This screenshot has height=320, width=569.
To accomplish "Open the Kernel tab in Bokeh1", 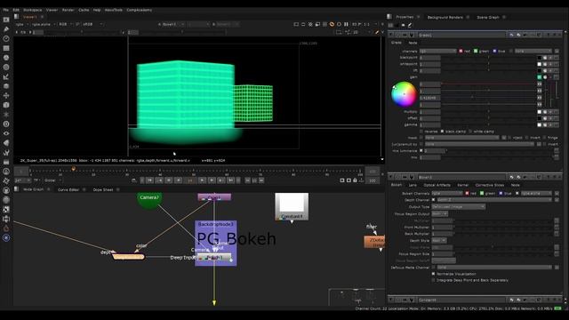I will (x=462, y=185).
